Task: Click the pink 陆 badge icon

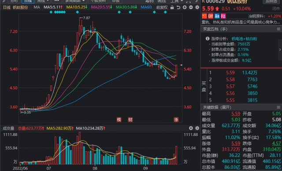Action: (x=223, y=16)
